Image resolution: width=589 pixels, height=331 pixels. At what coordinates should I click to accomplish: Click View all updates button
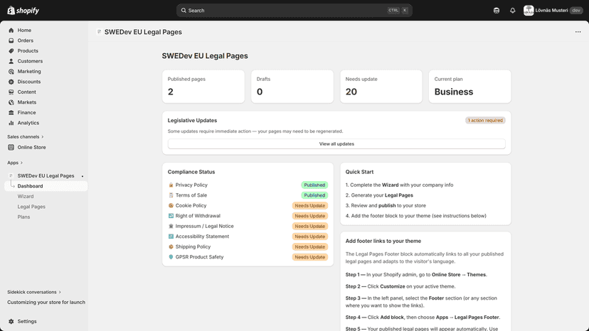click(x=336, y=143)
